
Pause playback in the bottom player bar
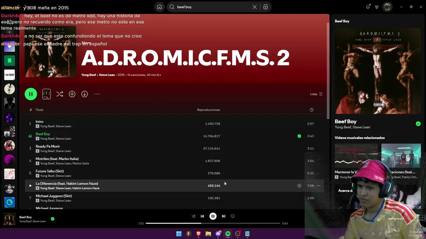[213, 216]
